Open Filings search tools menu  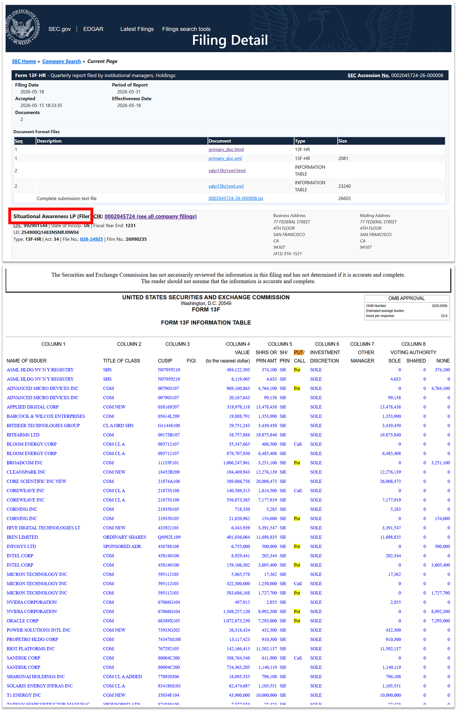186,29
